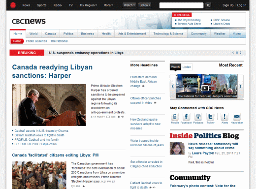
Task: Click in the search input field
Action: pos(181,5)
